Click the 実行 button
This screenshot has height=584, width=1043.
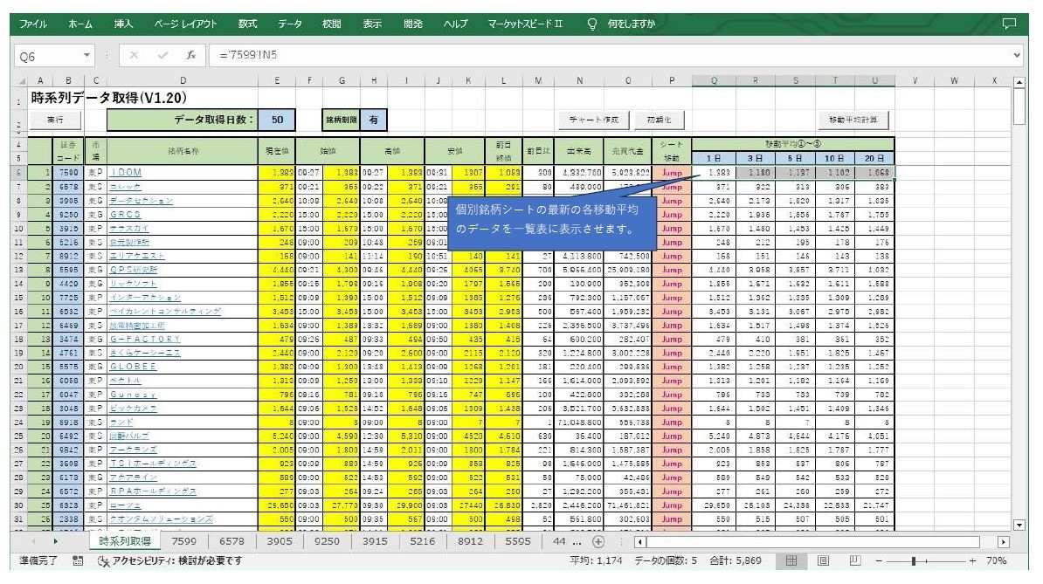[55, 120]
